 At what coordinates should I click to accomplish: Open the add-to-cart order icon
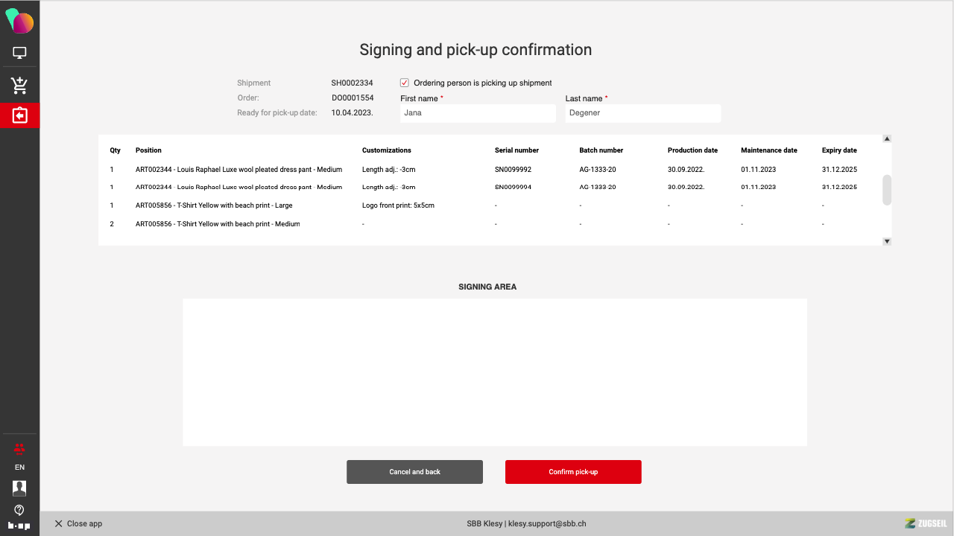[19, 85]
